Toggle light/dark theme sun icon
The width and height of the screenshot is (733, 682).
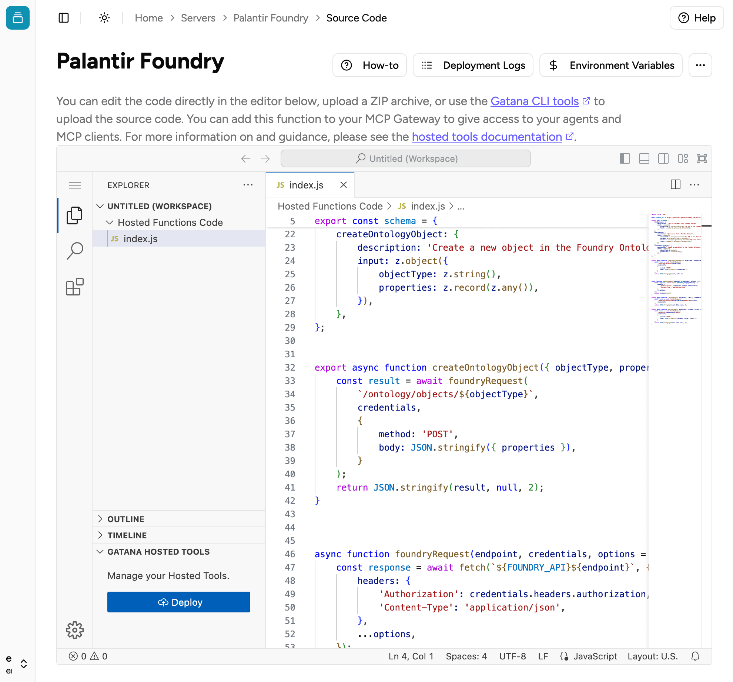(x=104, y=18)
